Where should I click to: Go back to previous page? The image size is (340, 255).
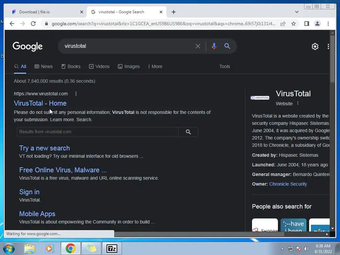pyautogui.click(x=12, y=24)
